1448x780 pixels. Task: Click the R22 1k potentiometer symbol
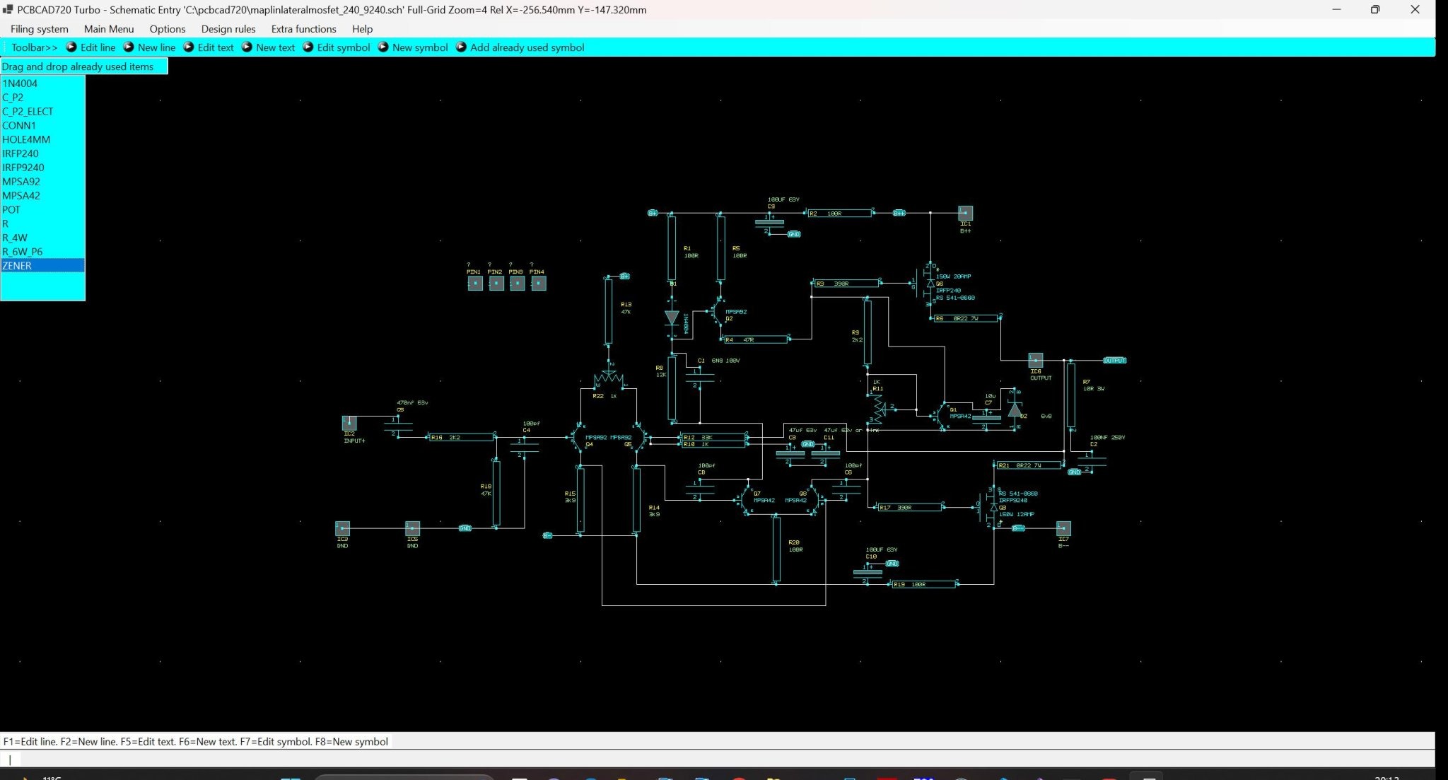click(609, 378)
